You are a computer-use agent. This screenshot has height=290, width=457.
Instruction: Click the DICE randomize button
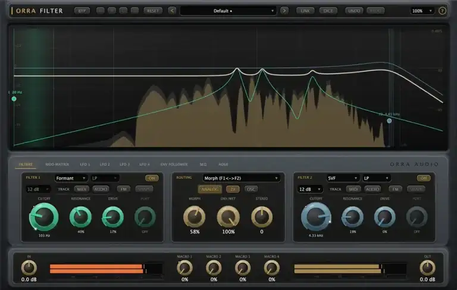[328, 11]
